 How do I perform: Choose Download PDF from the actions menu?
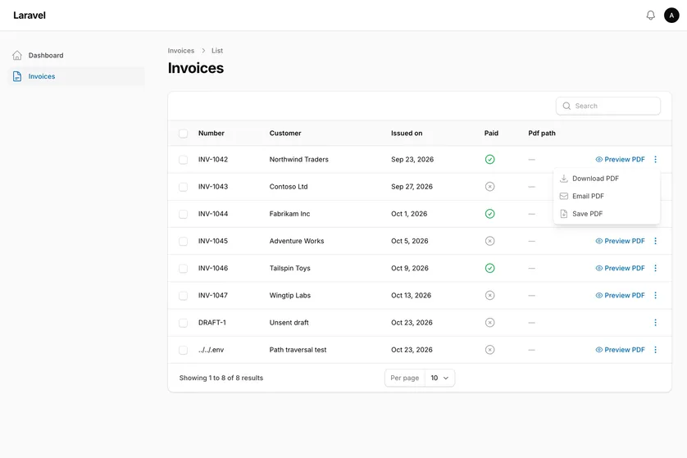coord(607,179)
